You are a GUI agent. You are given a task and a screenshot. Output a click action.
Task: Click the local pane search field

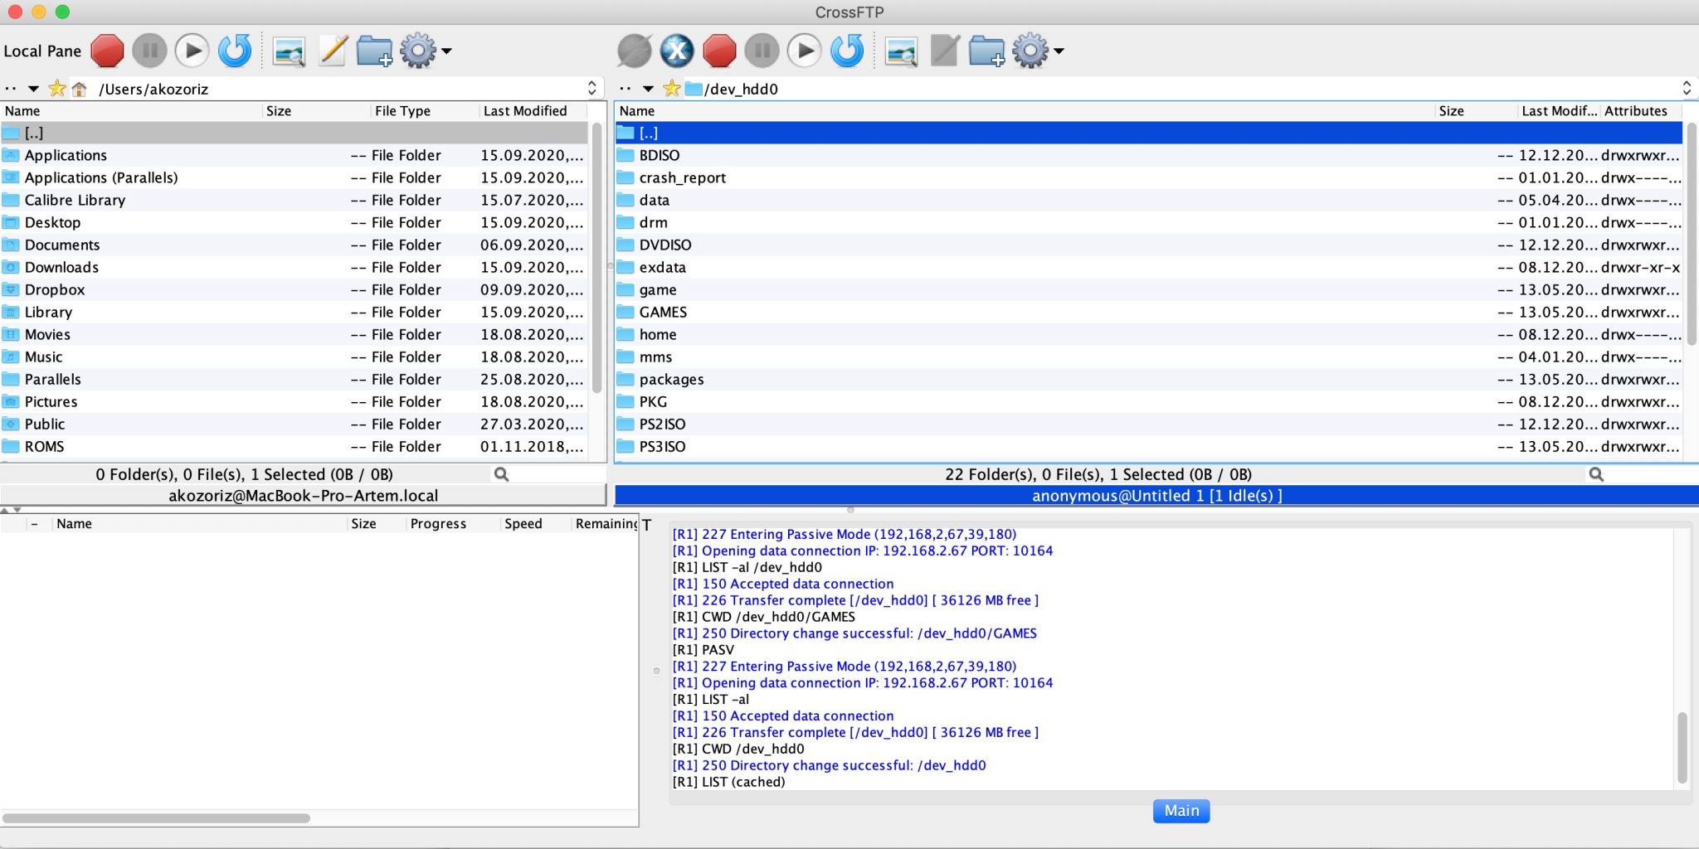(548, 474)
